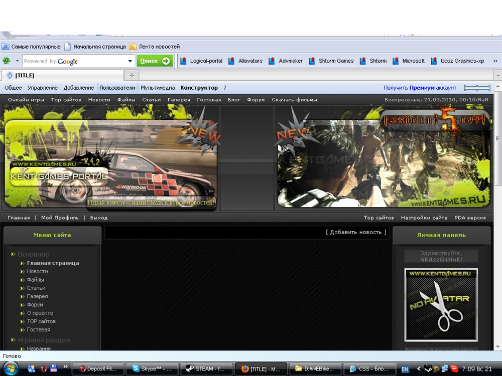This screenshot has width=502, height=376.
Task: Open the Лента новостей RSS feed bookmark
Action: 155,47
